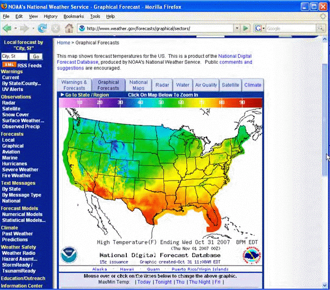The image size is (330, 290).
Task: Open the Edit menu
Action: pyautogui.click(x=19, y=16)
